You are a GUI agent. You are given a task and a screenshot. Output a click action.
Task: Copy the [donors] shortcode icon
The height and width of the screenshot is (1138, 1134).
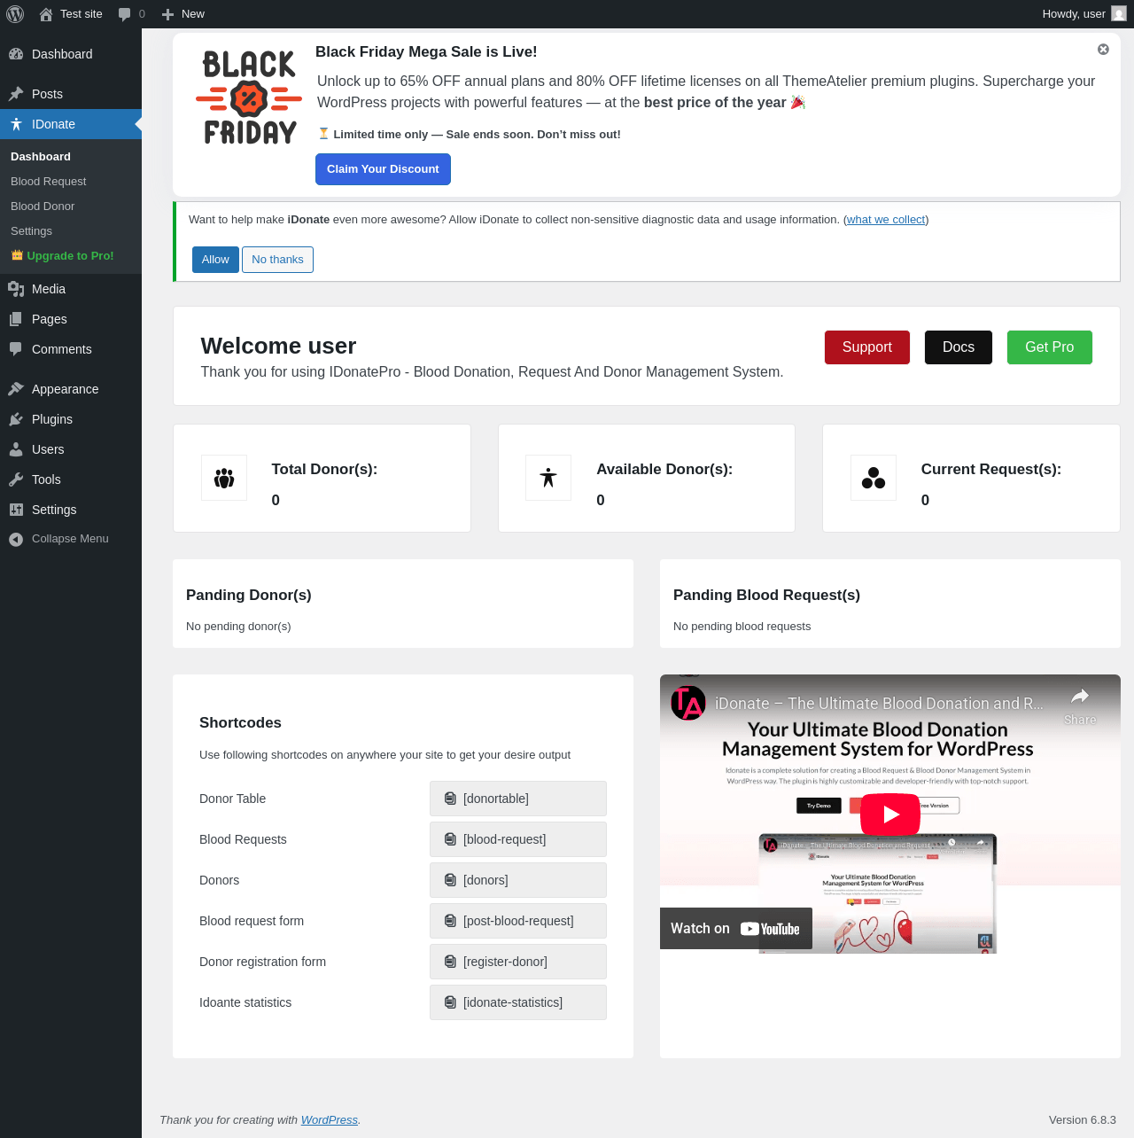click(450, 880)
